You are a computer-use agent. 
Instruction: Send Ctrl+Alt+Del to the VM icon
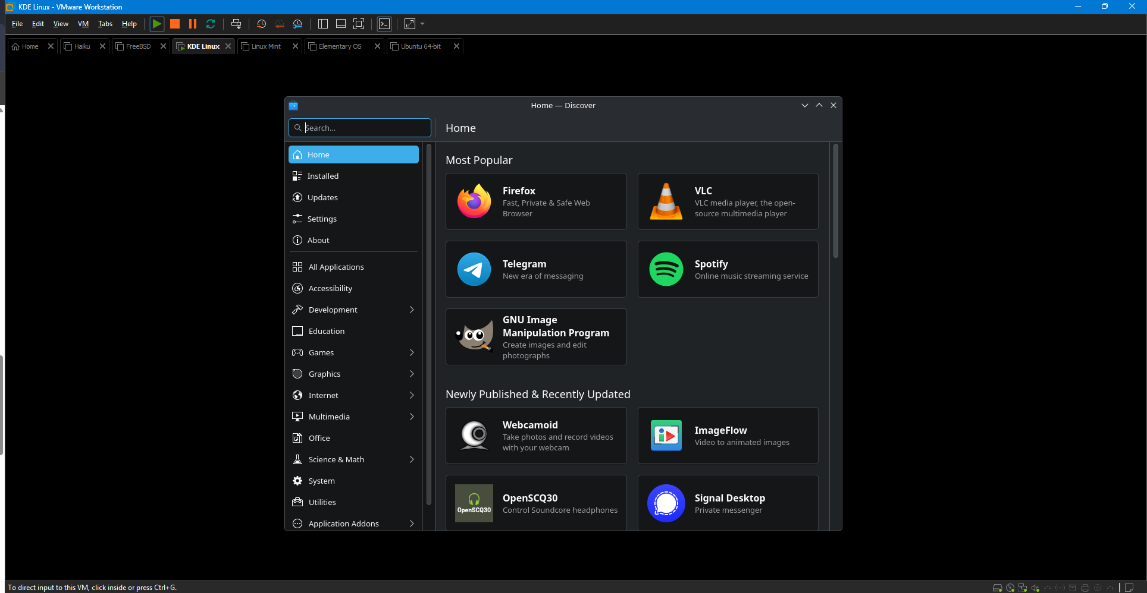236,24
